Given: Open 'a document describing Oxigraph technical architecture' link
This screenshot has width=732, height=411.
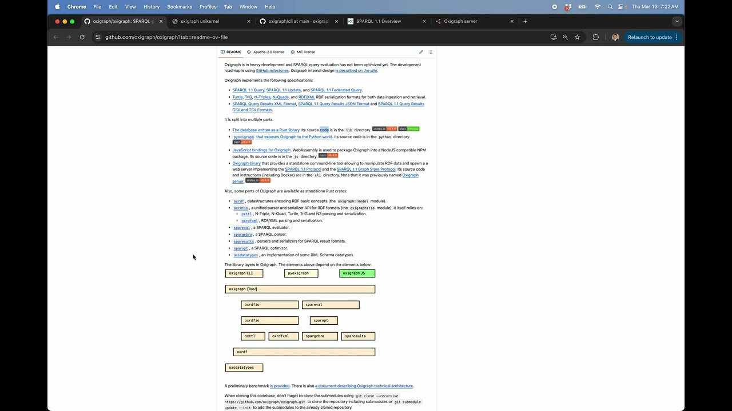Looking at the screenshot, I should point(364,386).
